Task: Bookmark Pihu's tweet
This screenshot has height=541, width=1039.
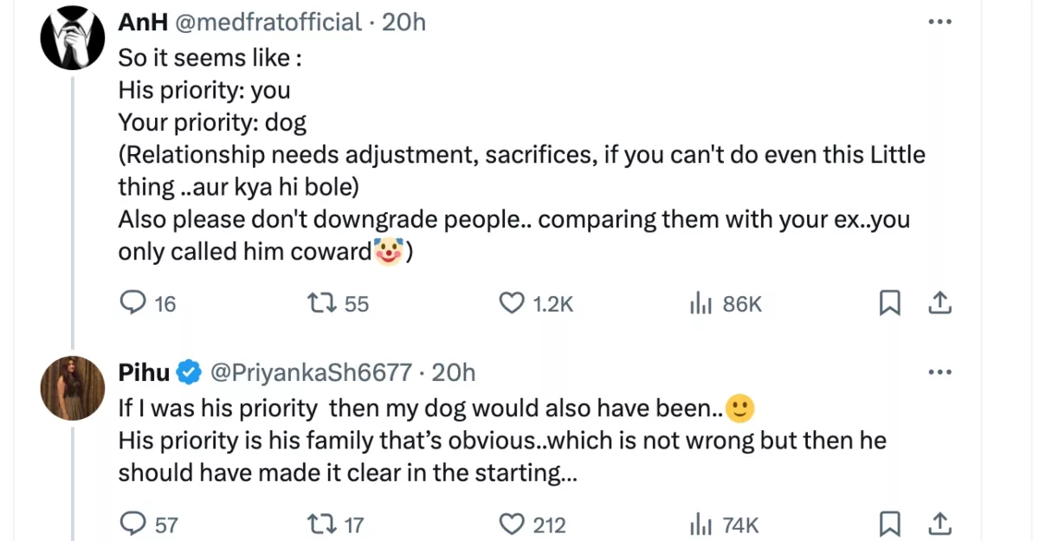Action: [x=889, y=524]
